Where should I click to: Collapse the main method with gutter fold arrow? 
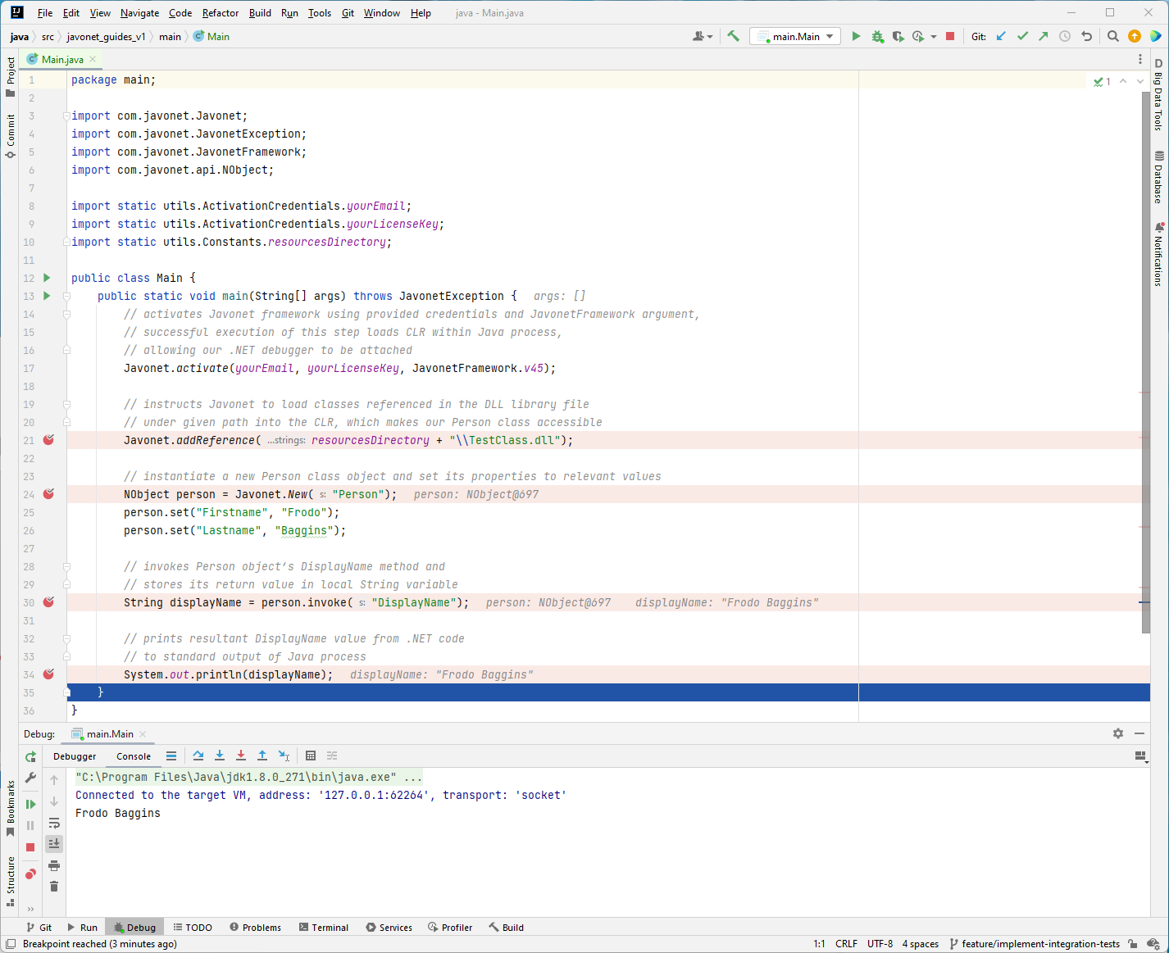click(66, 296)
